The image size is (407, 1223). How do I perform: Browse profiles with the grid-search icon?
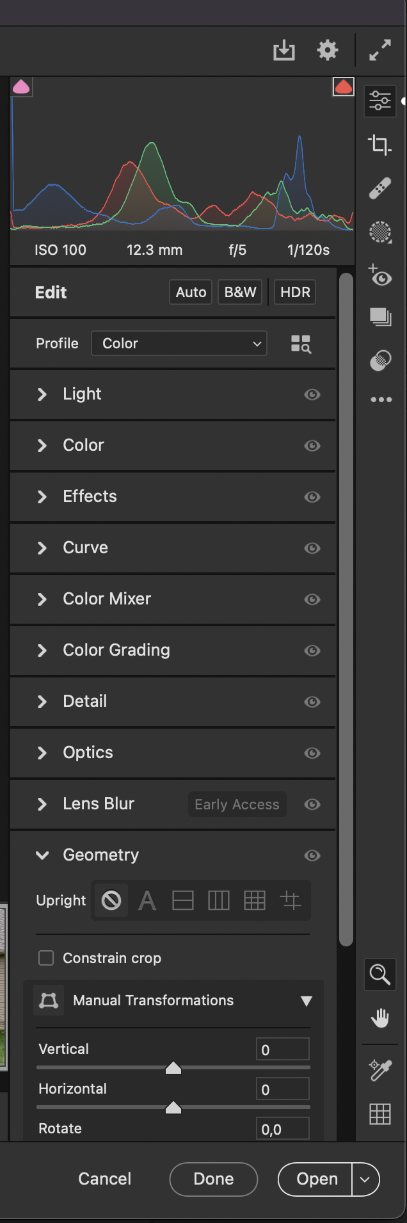pos(301,344)
